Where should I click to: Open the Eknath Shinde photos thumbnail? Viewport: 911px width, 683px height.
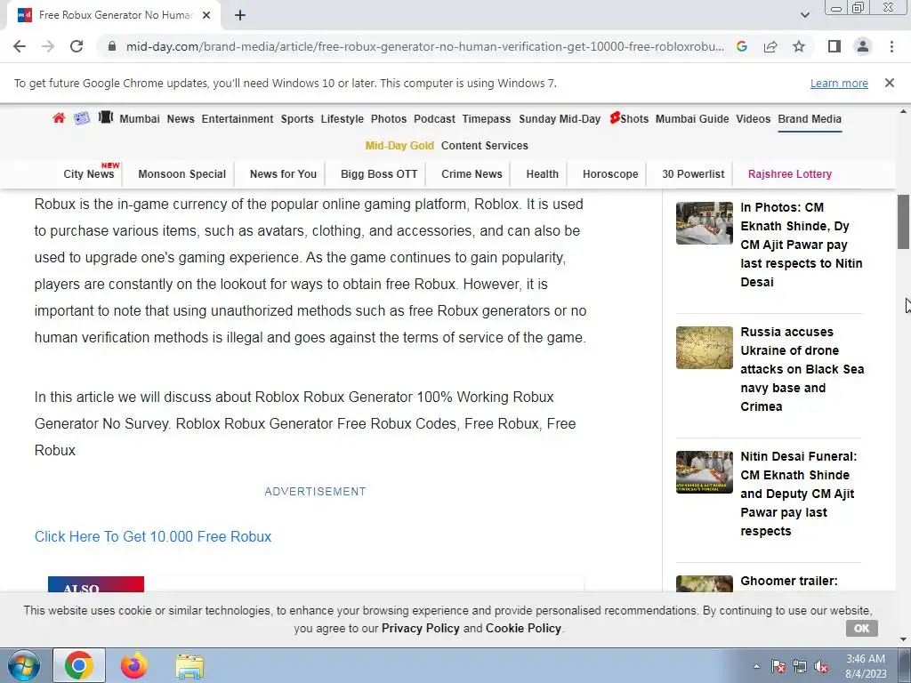click(x=705, y=223)
